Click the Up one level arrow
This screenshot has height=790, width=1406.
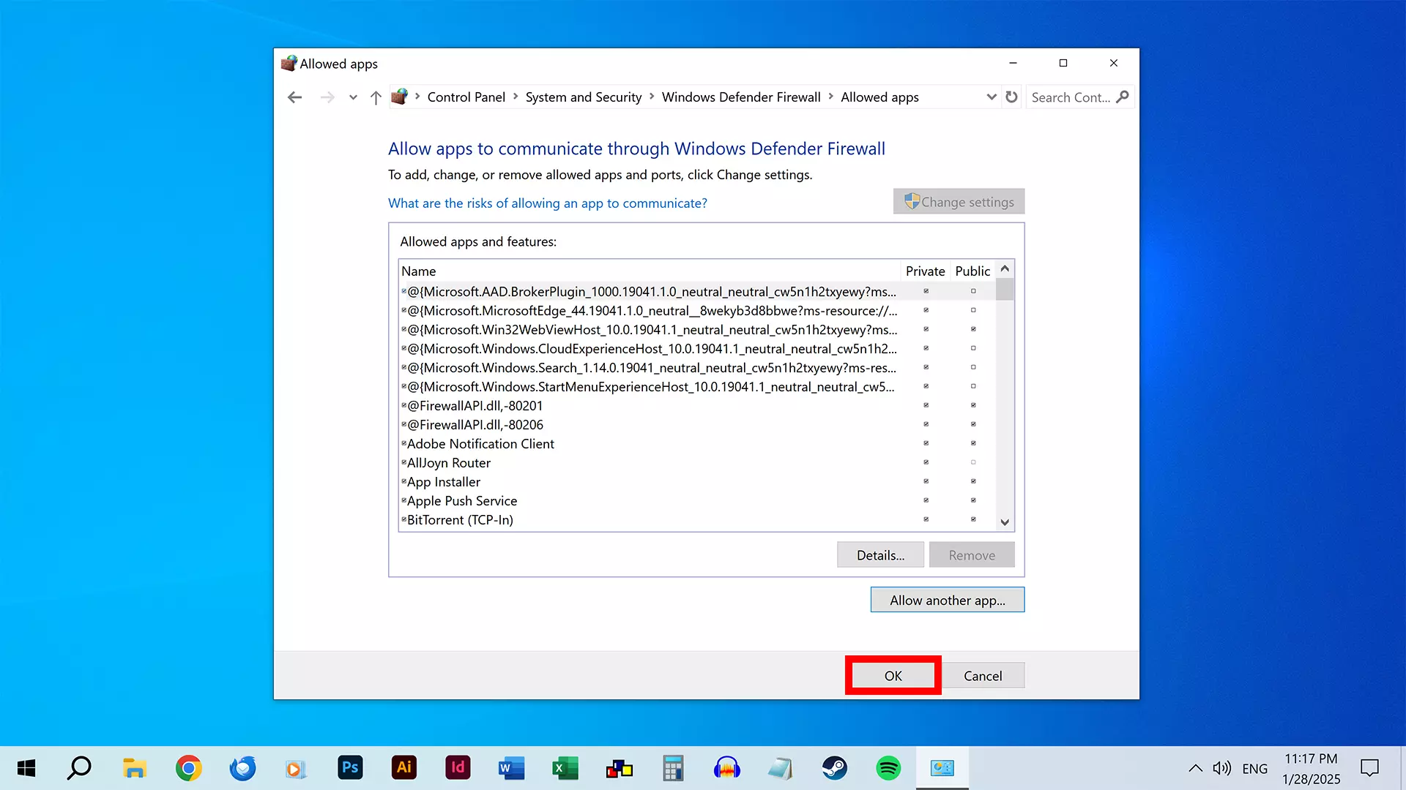[376, 97]
